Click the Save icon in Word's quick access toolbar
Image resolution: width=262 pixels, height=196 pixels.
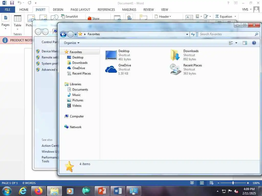click(x=12, y=3)
